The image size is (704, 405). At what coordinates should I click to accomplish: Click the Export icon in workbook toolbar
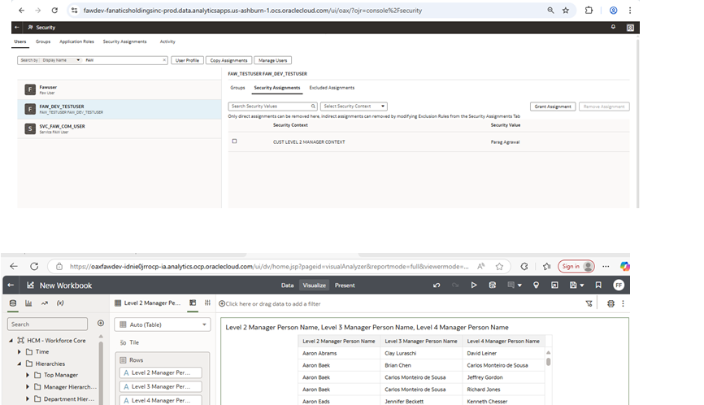554,285
